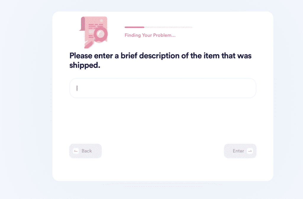Click the word Back on the button
The height and width of the screenshot is (199, 303).
point(87,151)
